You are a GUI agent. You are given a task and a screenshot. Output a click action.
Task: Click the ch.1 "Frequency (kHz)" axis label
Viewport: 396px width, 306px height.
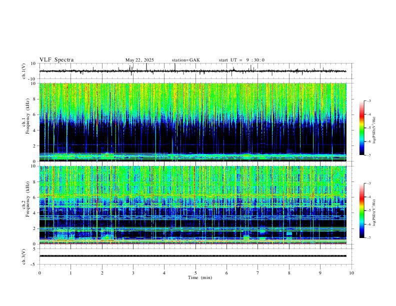pos(28,116)
